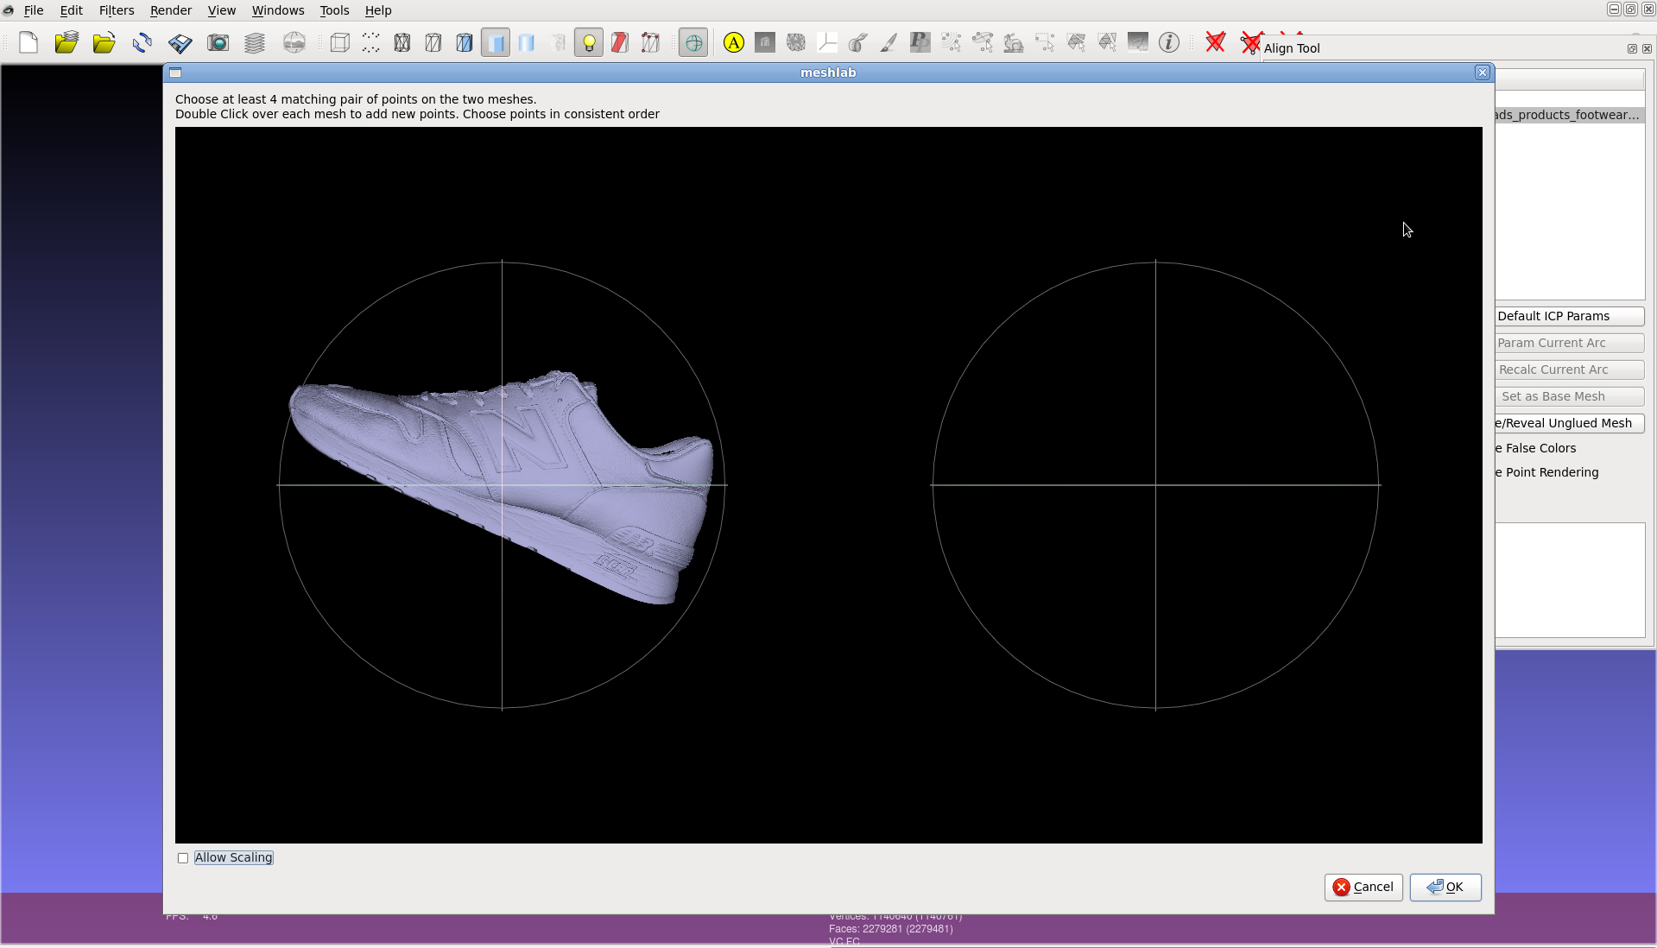1657x948 pixels.
Task: Click the info 'i' icon
Action: pyautogui.click(x=1169, y=42)
